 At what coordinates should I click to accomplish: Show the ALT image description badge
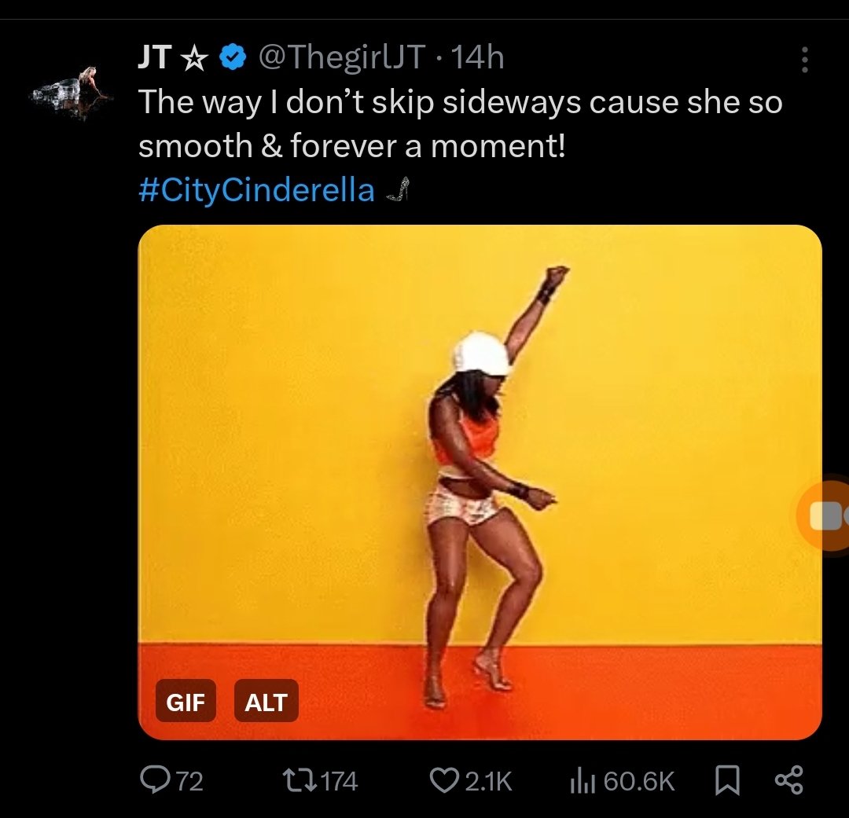tap(266, 702)
